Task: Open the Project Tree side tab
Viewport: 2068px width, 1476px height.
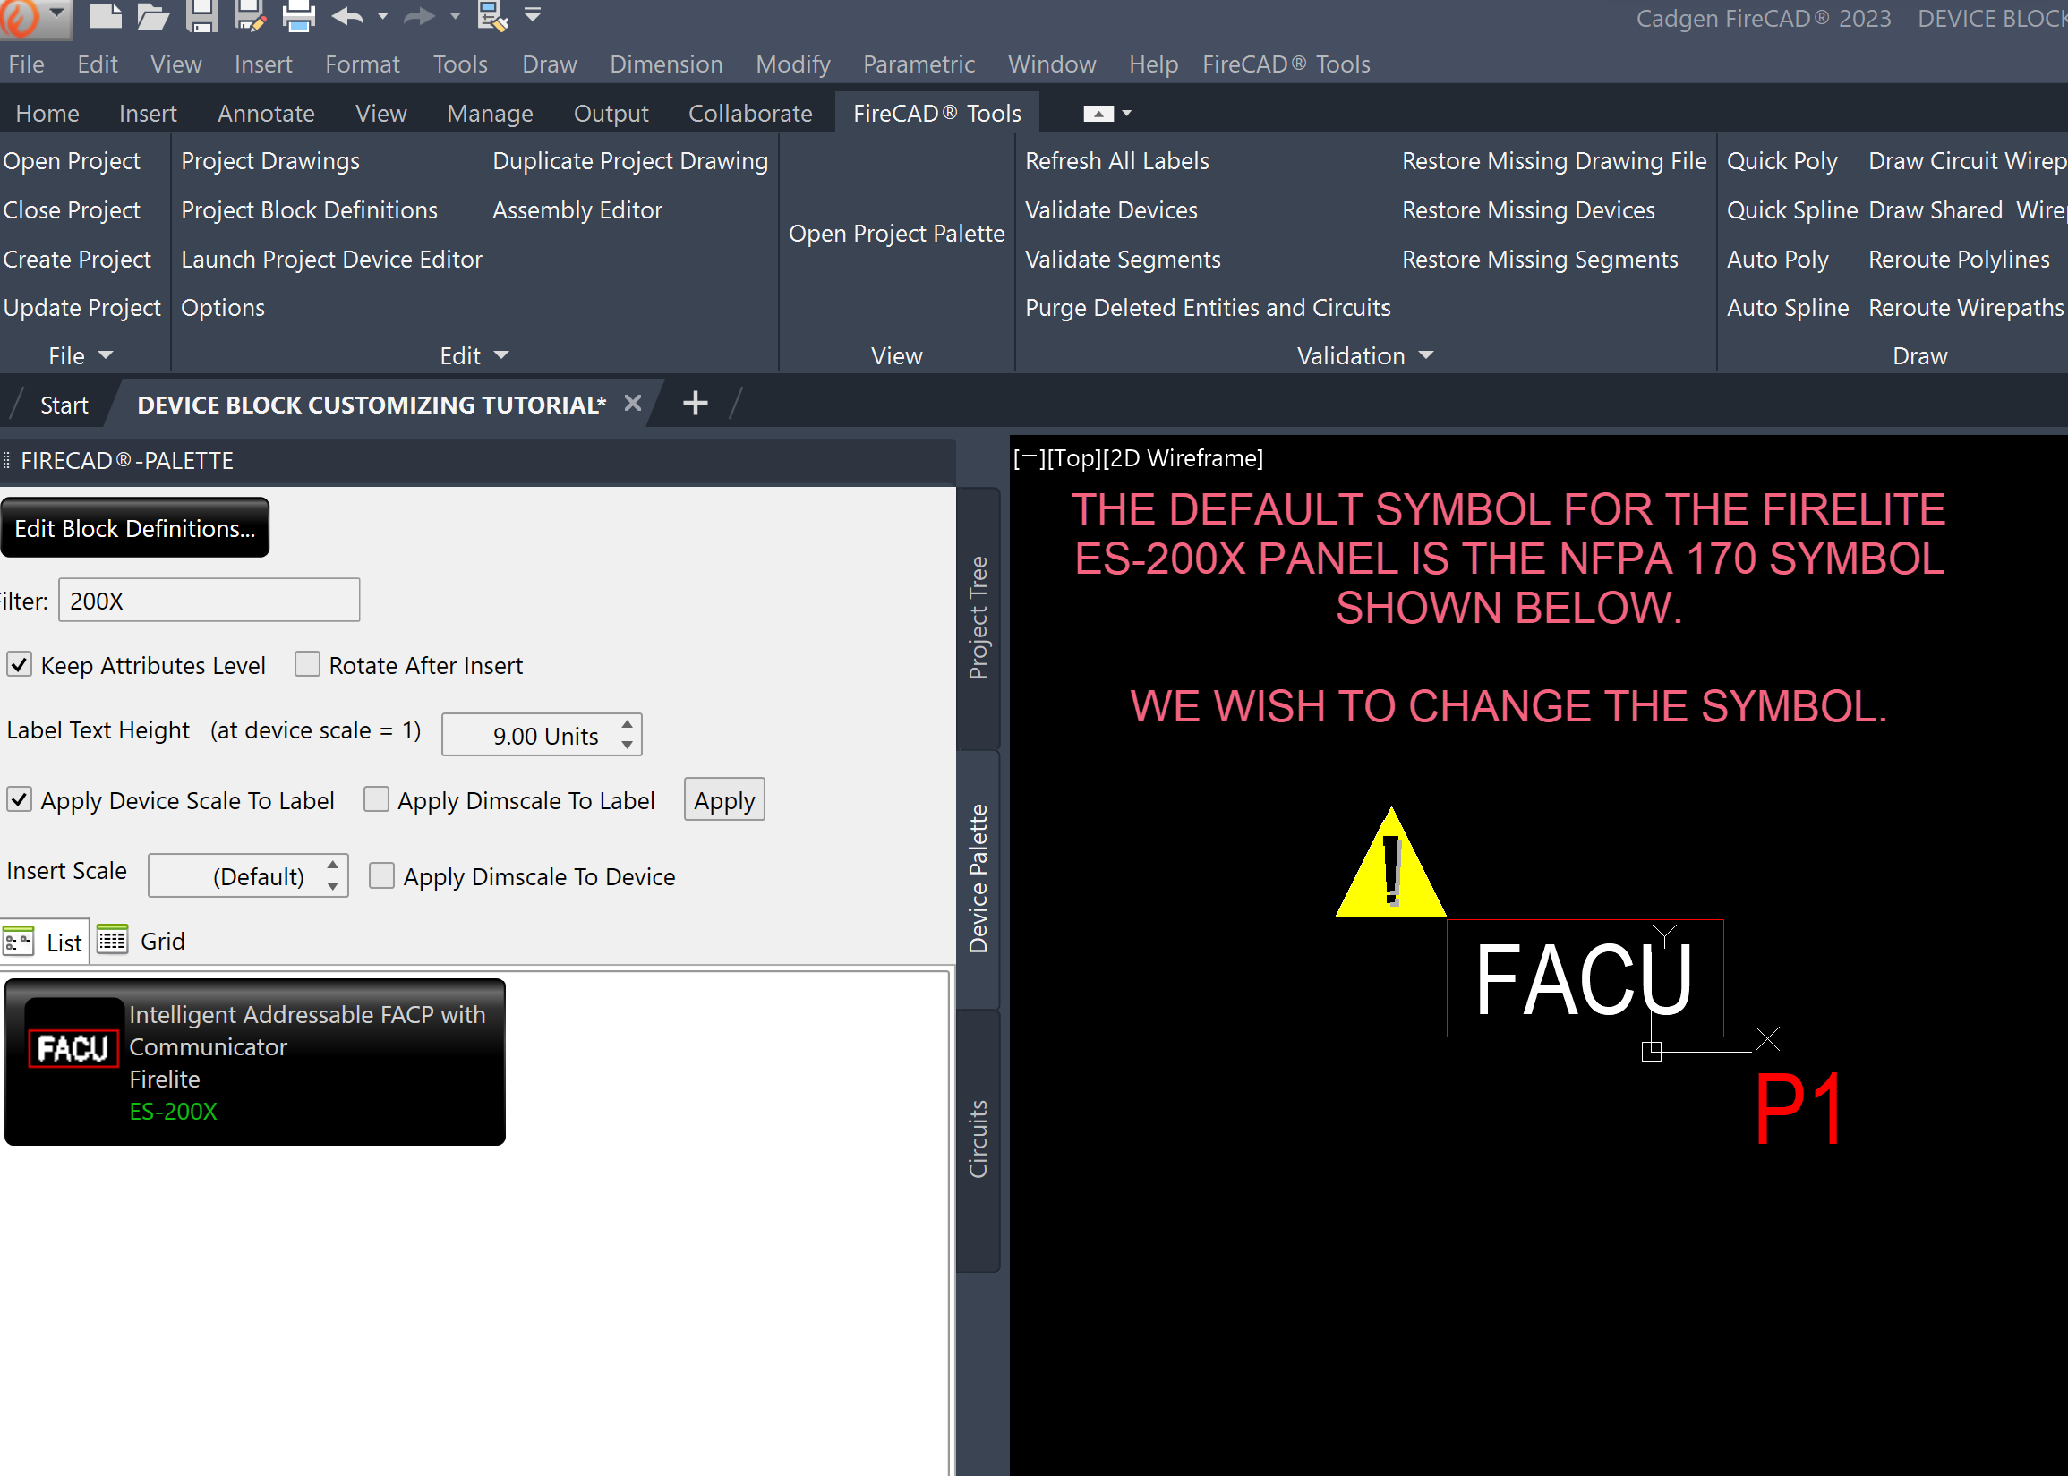Action: coord(978,618)
